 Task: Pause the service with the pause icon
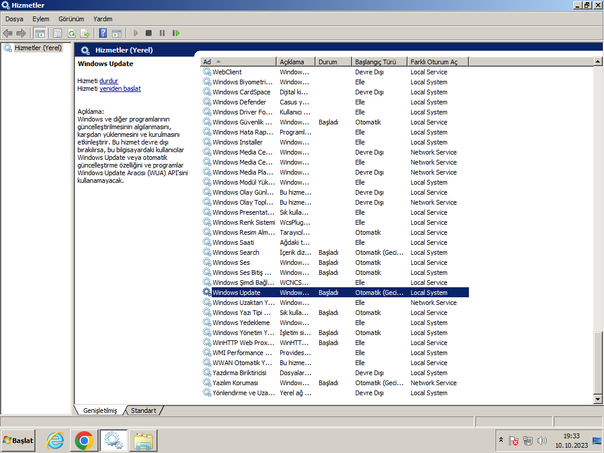coord(162,33)
